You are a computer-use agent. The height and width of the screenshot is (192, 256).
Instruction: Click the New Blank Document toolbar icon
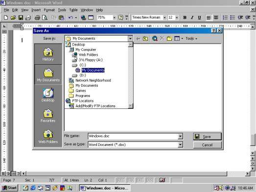6,17
